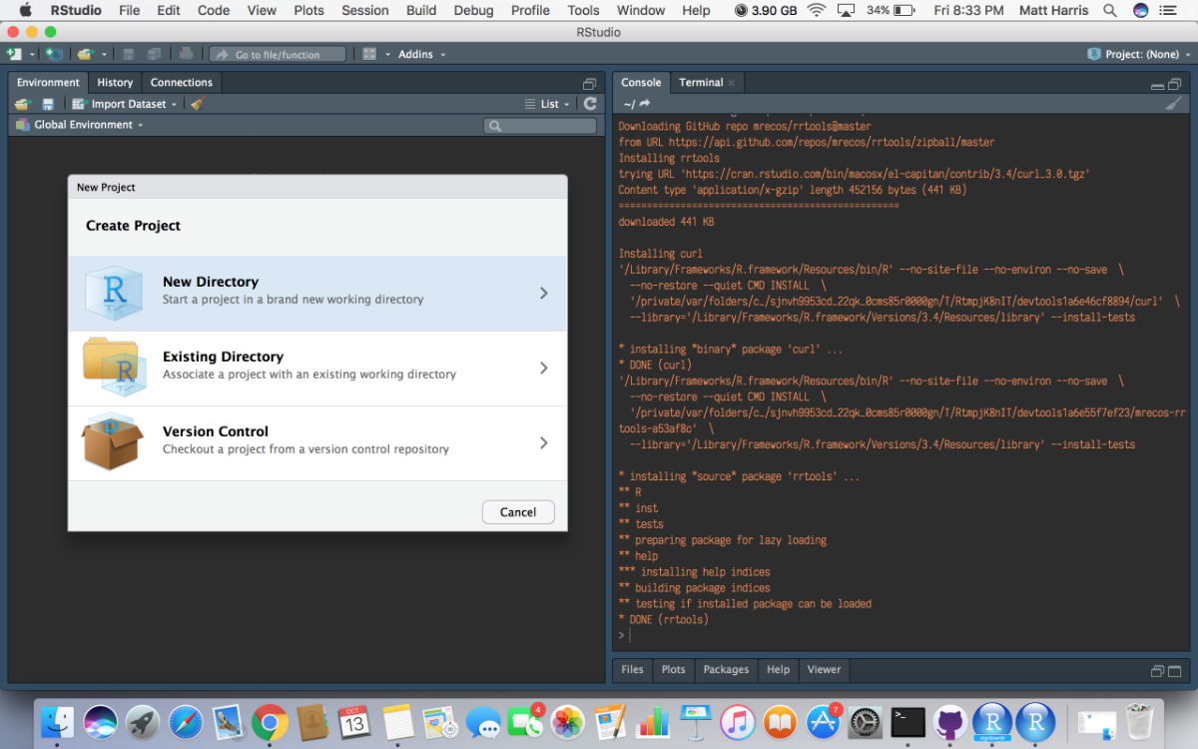
Task: Open the Global Environment dropdown
Action: point(80,125)
